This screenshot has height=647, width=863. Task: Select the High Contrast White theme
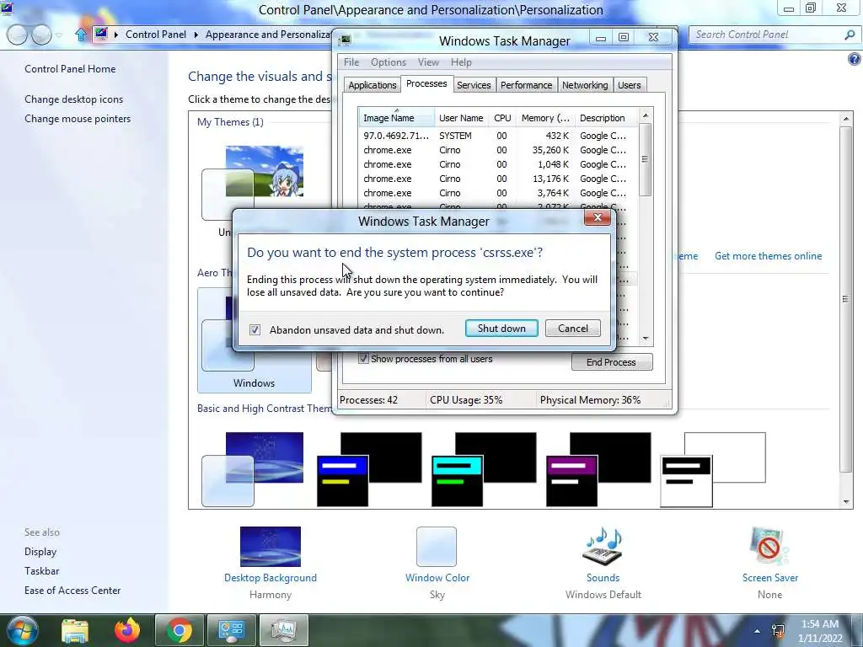coord(713,468)
